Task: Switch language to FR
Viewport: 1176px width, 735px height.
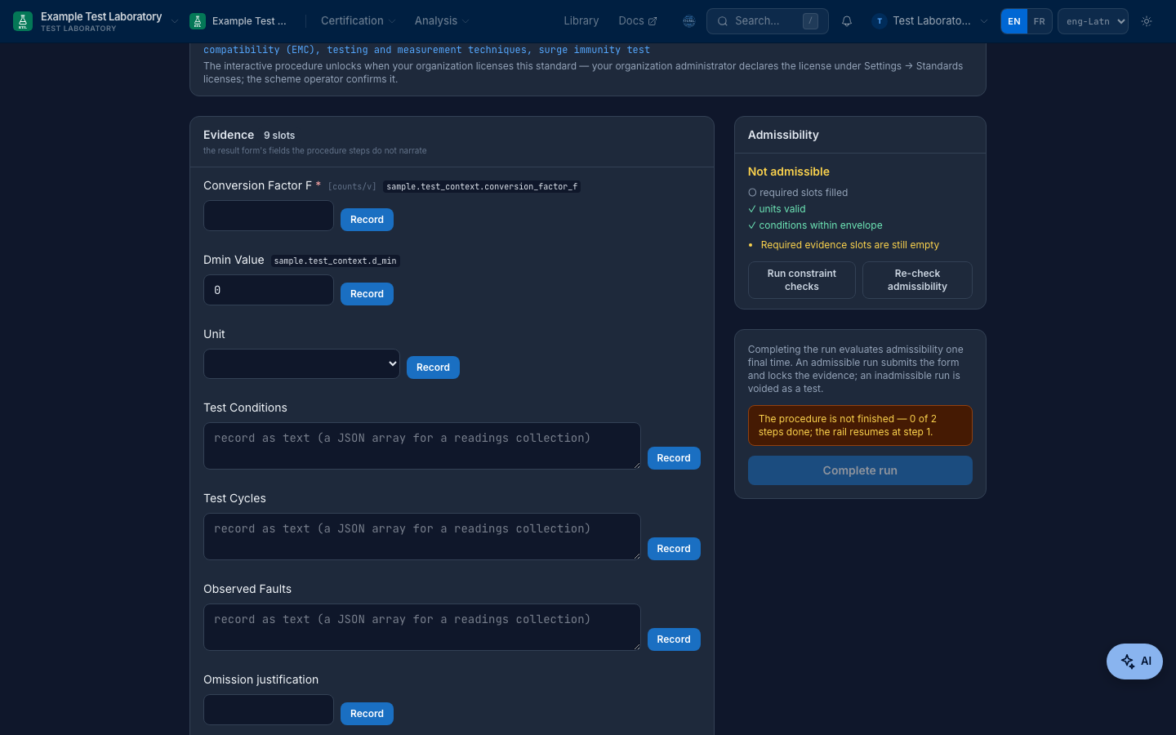Action: pos(1039,21)
